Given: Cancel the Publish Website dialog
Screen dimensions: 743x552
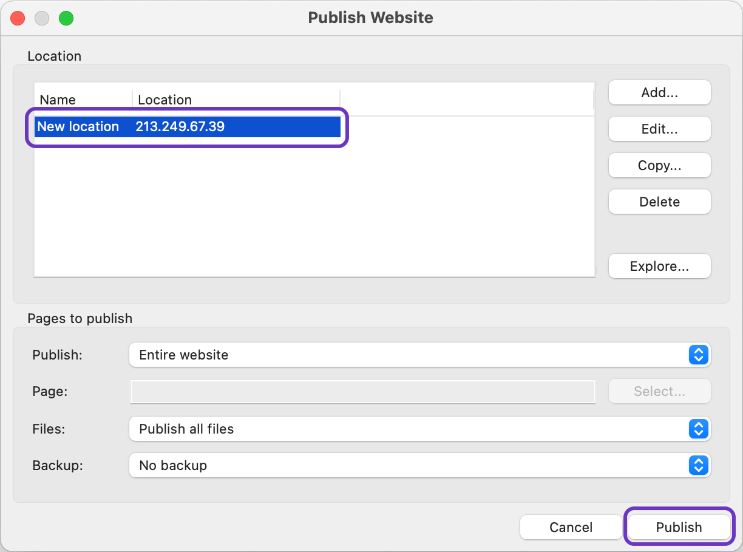Looking at the screenshot, I should tap(571, 527).
